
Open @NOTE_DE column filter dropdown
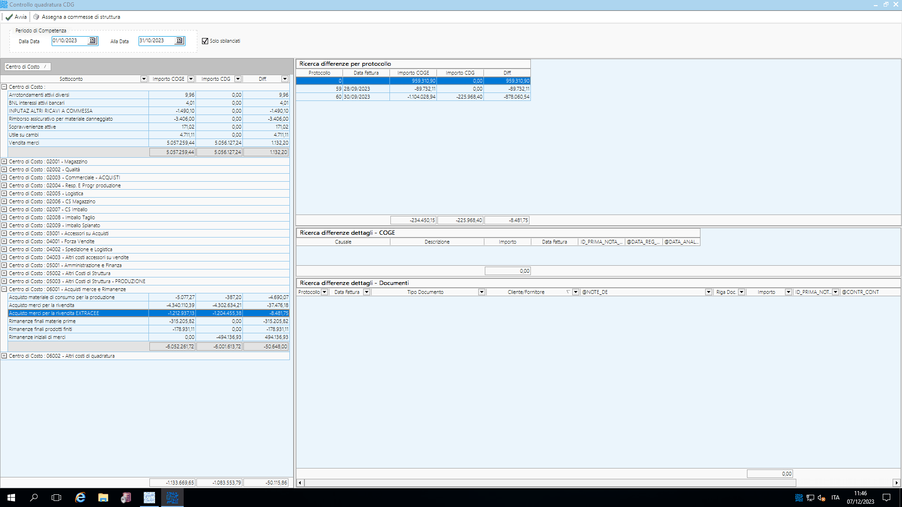[708, 292]
